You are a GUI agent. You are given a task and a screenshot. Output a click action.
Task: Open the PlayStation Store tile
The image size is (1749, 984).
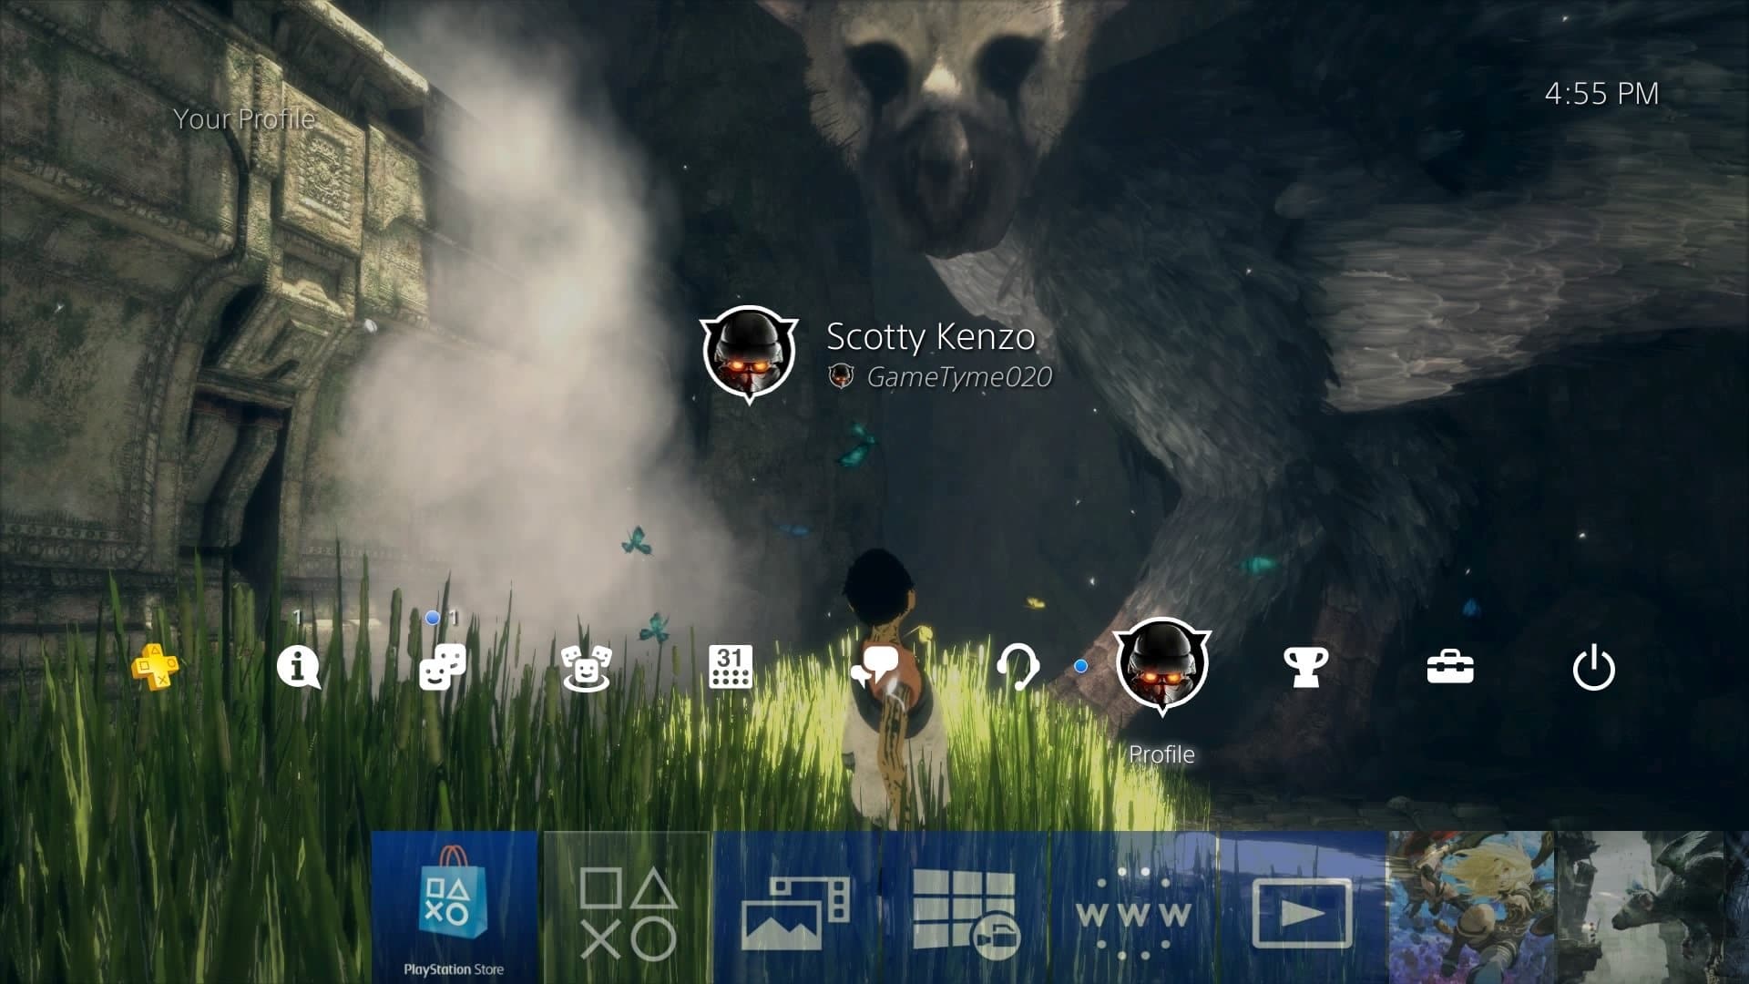(x=453, y=902)
